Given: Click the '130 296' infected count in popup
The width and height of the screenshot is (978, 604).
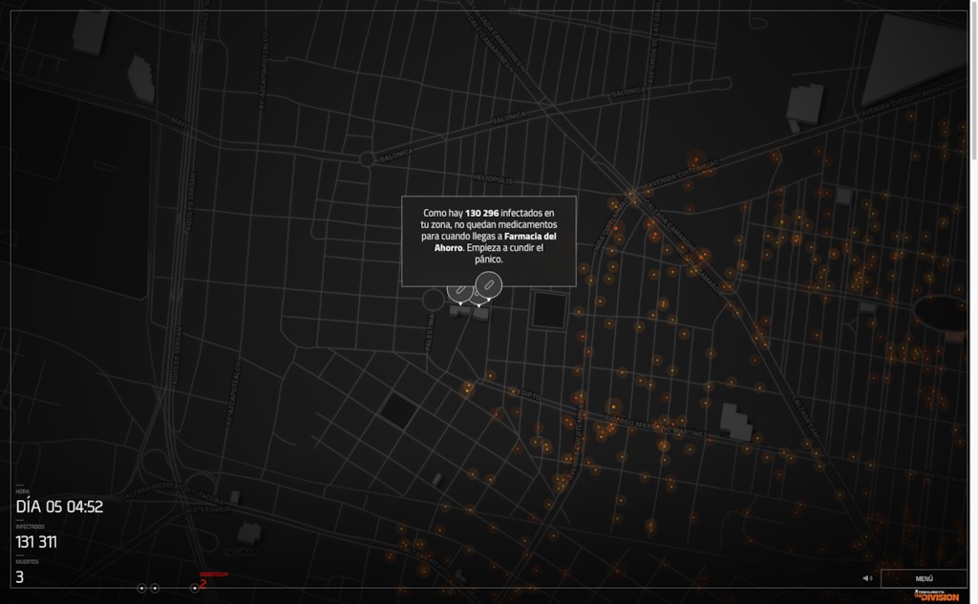Looking at the screenshot, I should click(x=481, y=213).
